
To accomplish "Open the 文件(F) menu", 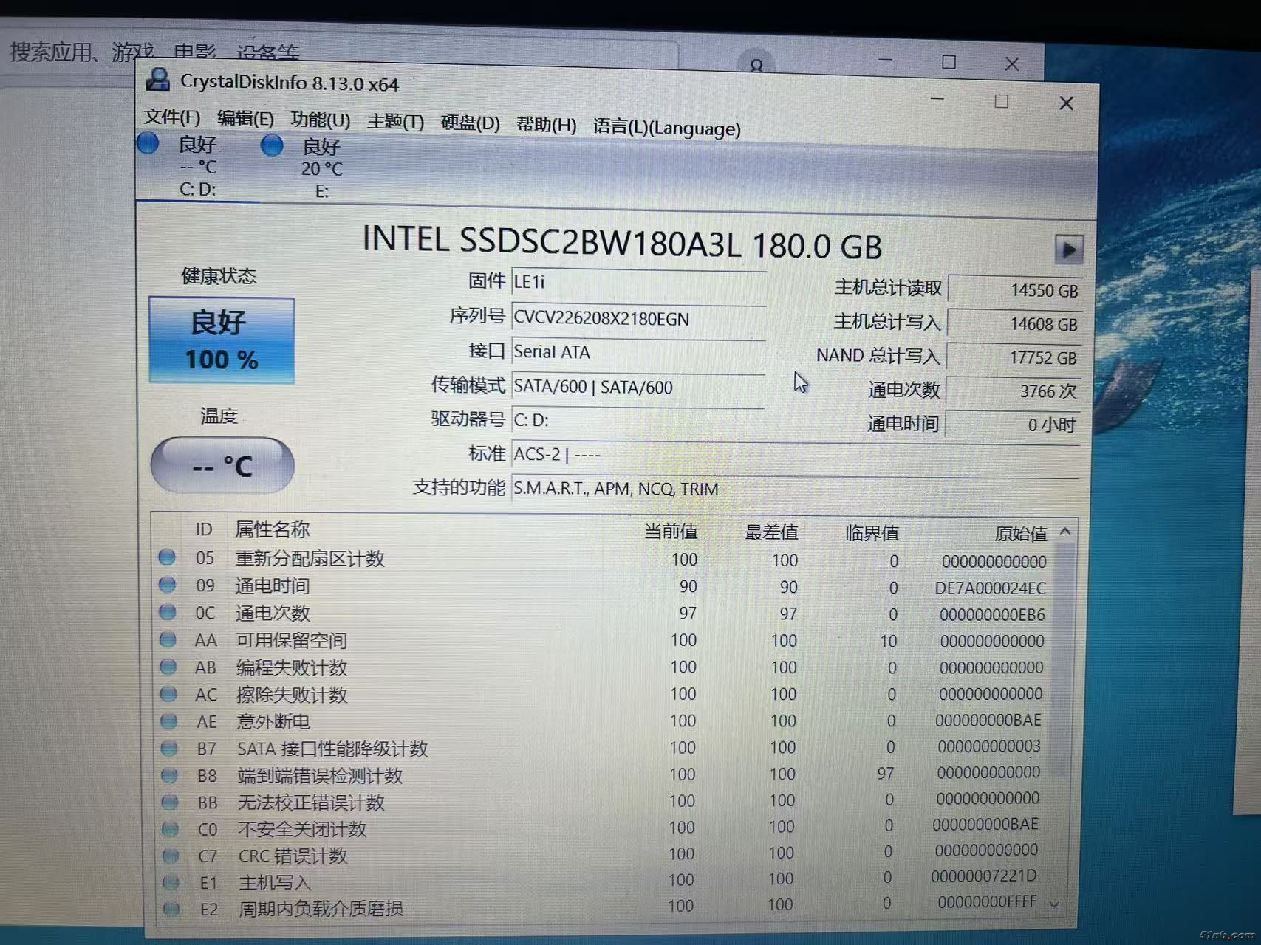I will (x=171, y=117).
